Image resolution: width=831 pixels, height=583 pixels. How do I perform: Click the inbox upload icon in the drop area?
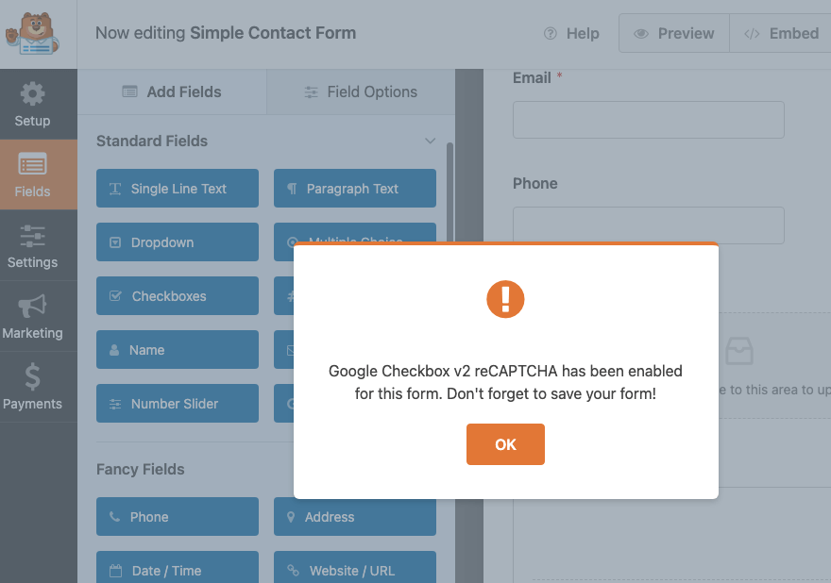738,351
